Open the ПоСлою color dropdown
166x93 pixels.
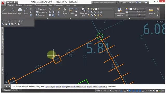pos(145,9)
